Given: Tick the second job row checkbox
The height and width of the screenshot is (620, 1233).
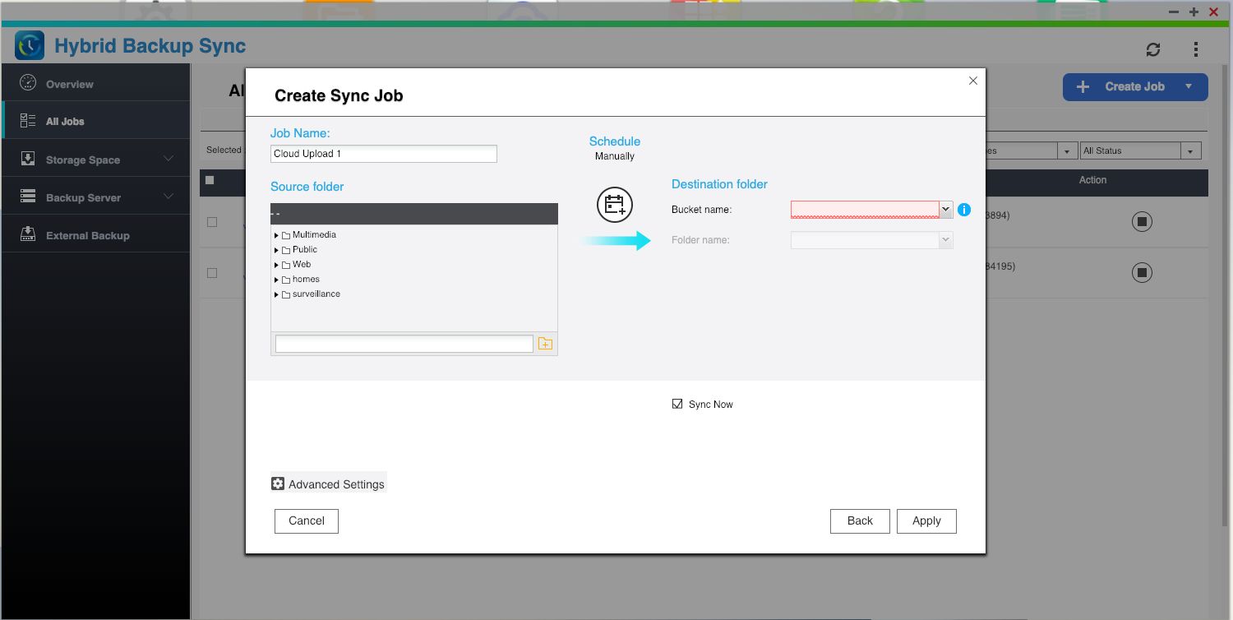Looking at the screenshot, I should pyautogui.click(x=212, y=273).
